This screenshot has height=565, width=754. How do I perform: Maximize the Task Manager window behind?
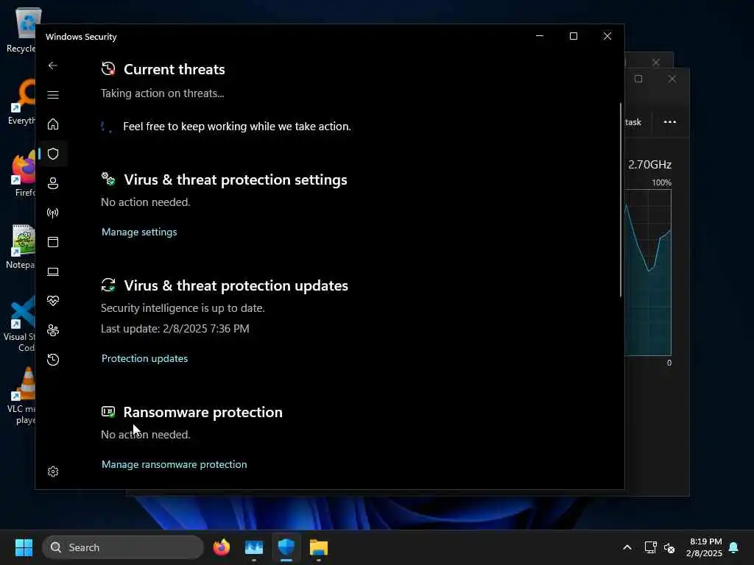coord(638,79)
